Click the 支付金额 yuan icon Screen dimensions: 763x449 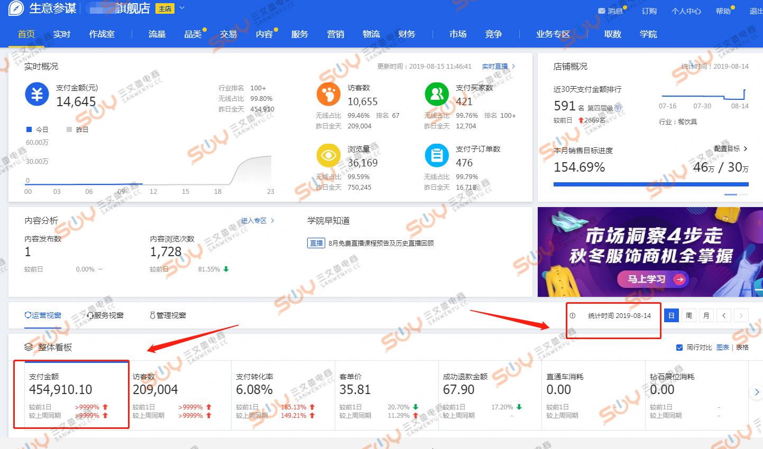click(37, 95)
